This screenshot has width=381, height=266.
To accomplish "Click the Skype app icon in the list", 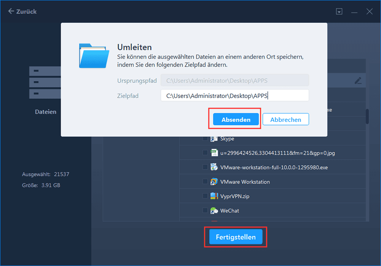I will click(214, 138).
